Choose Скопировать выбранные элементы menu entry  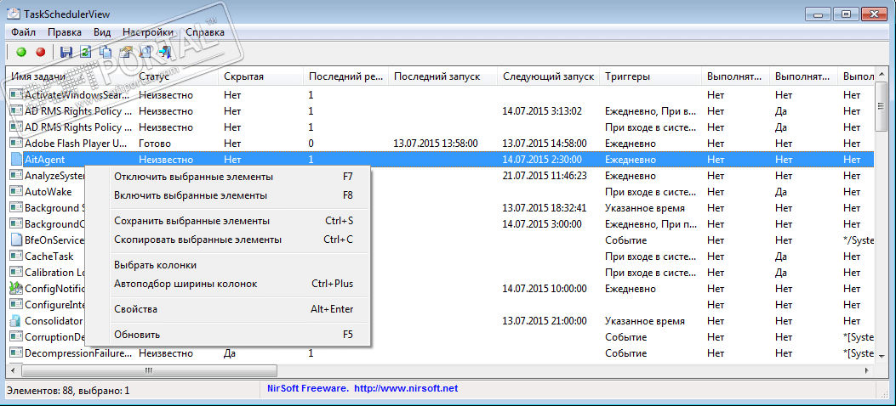227,240
